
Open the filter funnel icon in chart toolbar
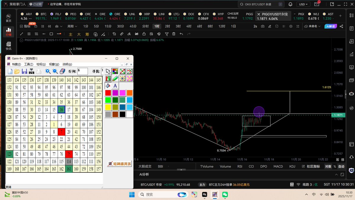tap(167, 34)
